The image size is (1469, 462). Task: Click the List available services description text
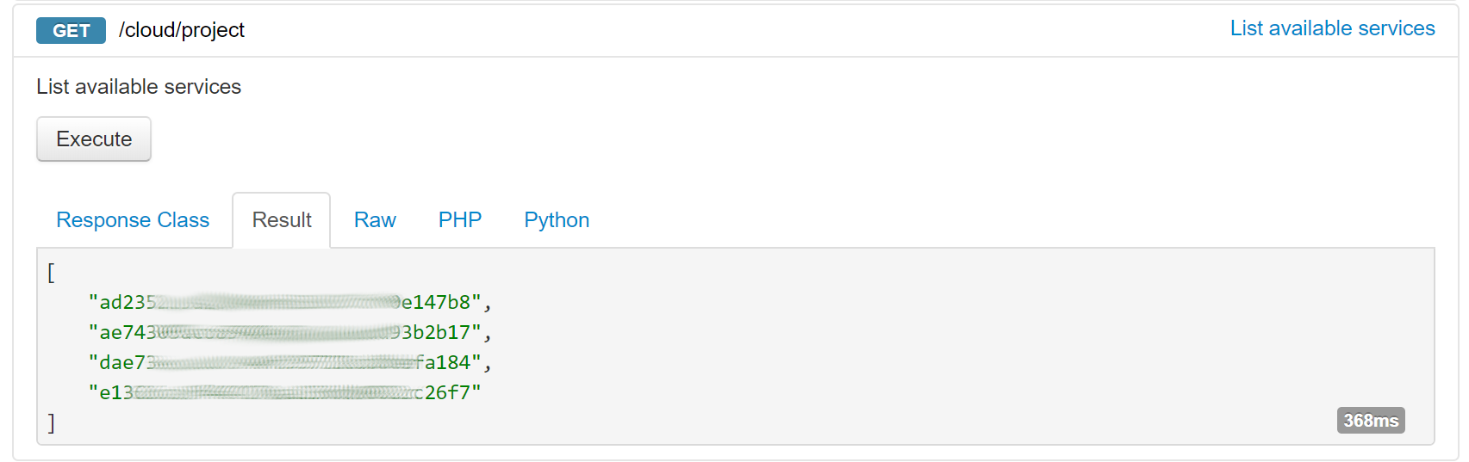click(139, 87)
